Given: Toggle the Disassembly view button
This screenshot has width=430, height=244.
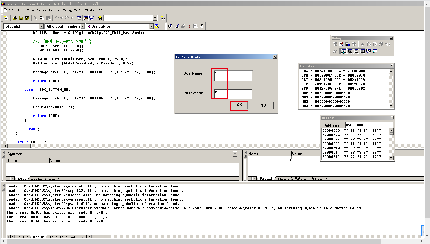Looking at the screenshot, I should 375,51.
